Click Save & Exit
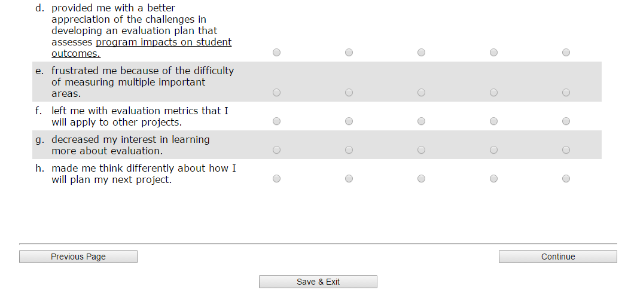Image resolution: width=628 pixels, height=299 pixels. coord(318,282)
